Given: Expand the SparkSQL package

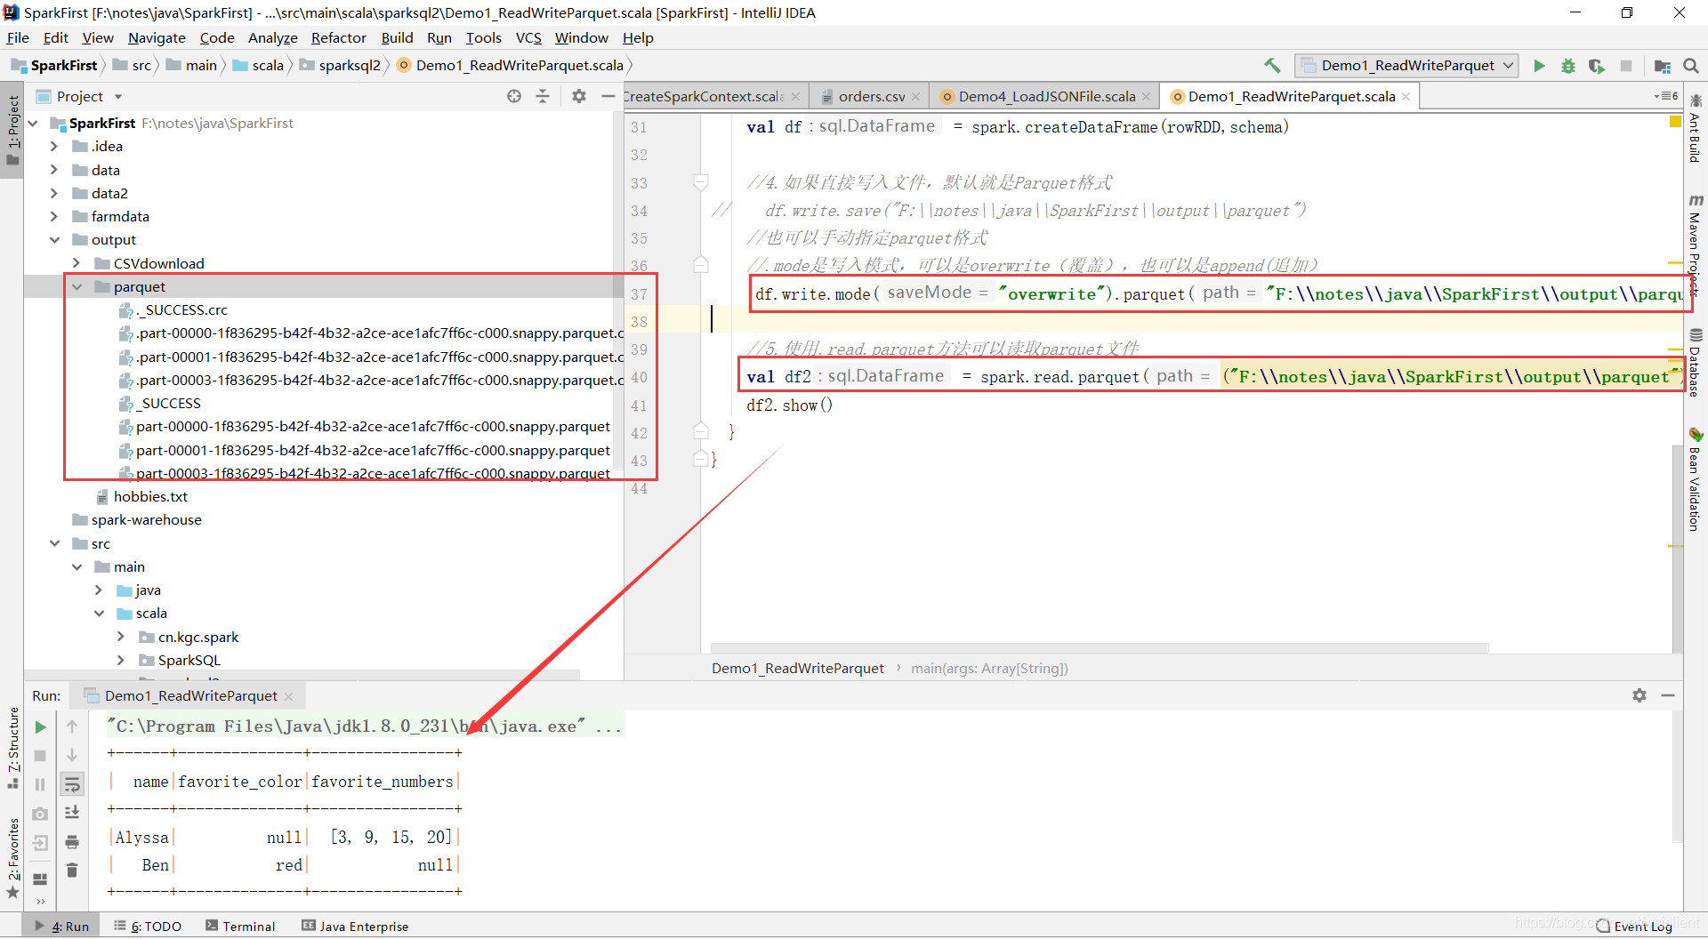Looking at the screenshot, I should click(121, 660).
